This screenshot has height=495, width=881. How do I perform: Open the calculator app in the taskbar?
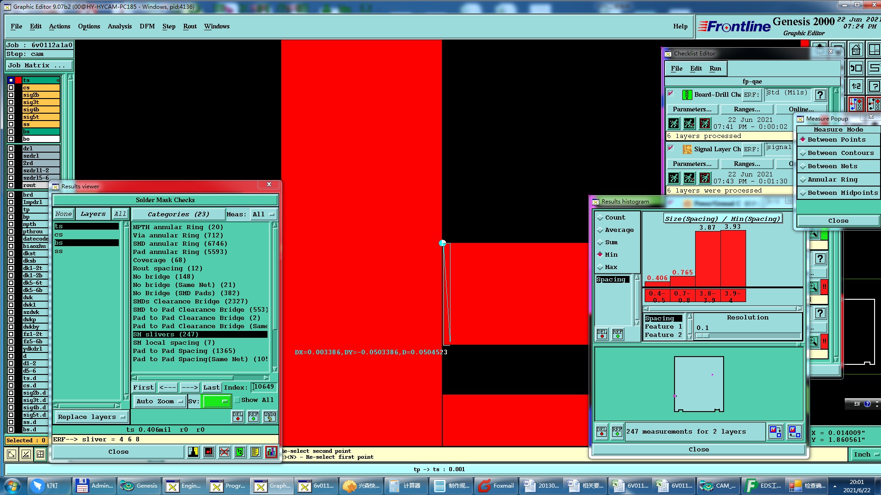tap(406, 486)
